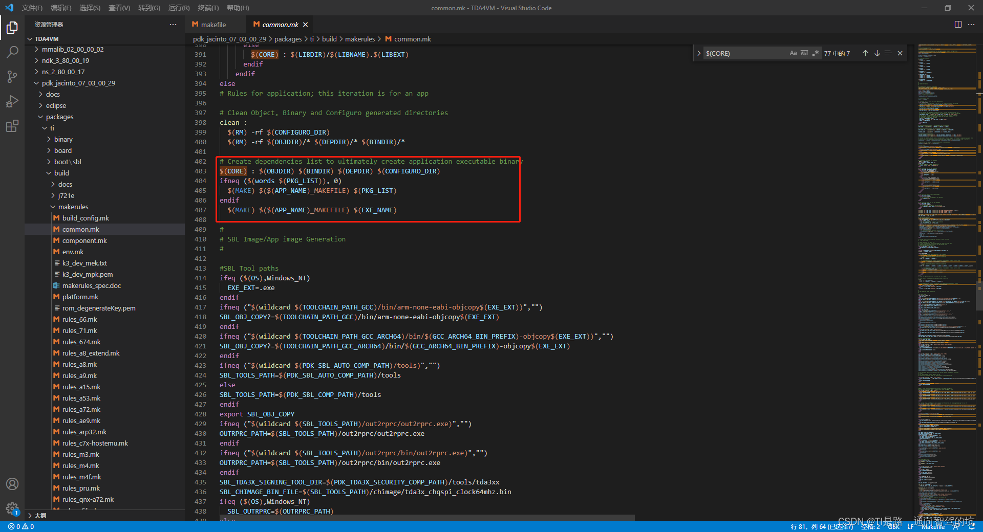Screen dimensions: 983x532
Task: Click the cursor position indicator 行 81
Action: tap(822, 526)
